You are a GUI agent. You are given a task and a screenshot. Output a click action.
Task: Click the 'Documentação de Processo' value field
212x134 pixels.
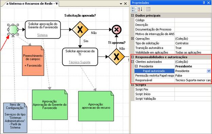[193, 29]
